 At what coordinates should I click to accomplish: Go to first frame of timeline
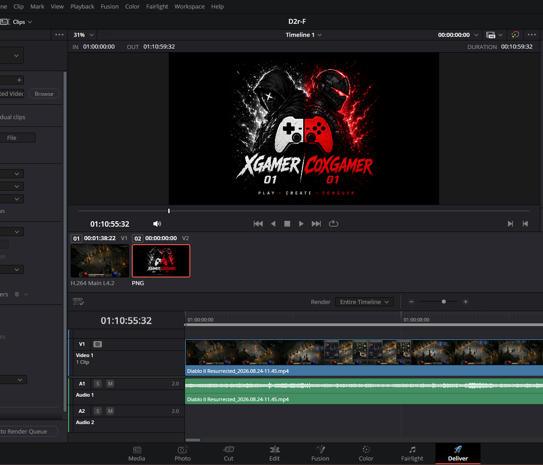(258, 224)
